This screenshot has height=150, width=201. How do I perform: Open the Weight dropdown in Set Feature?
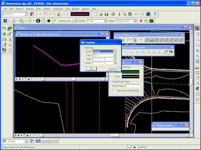[x=115, y=63]
